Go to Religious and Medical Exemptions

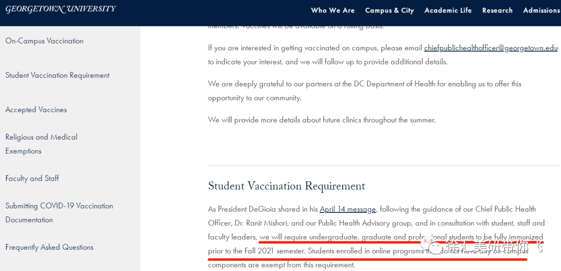(x=41, y=144)
